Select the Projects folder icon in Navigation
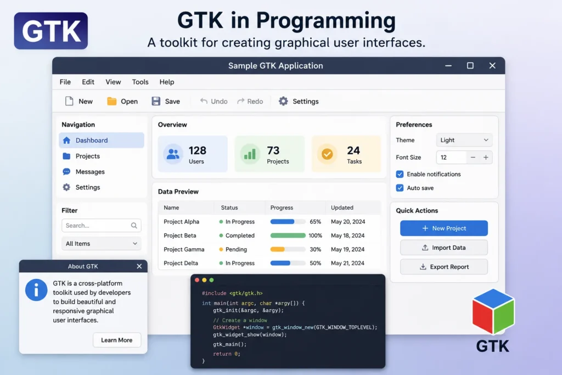 pyautogui.click(x=66, y=156)
